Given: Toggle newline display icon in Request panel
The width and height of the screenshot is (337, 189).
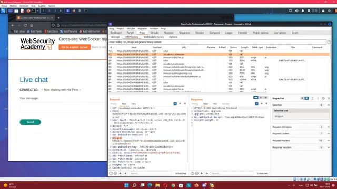Looking at the screenshot, I should click(x=180, y=104).
